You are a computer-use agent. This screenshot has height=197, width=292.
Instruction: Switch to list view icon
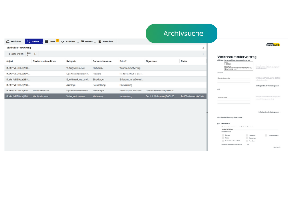point(29,54)
